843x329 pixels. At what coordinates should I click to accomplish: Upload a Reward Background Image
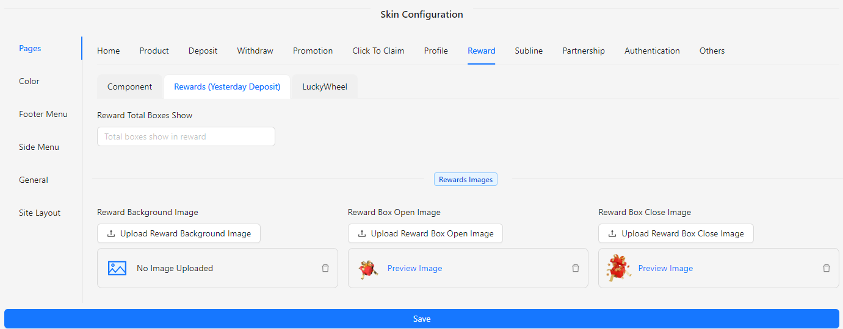tap(179, 233)
